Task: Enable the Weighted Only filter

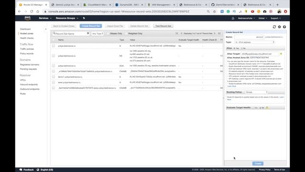Action: pyautogui.click(x=126, y=33)
